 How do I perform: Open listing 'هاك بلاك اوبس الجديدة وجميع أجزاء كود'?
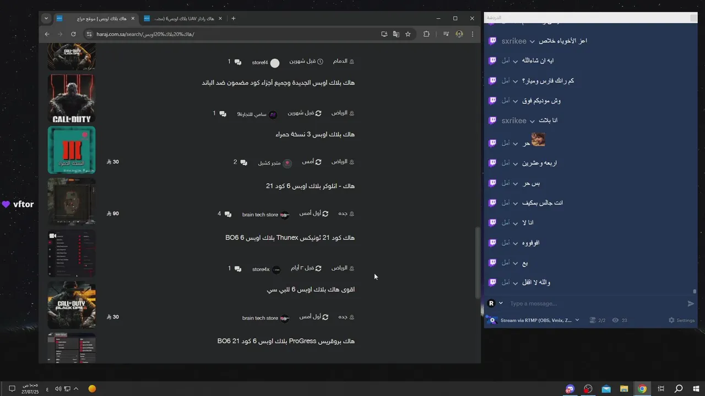pyautogui.click(x=278, y=82)
